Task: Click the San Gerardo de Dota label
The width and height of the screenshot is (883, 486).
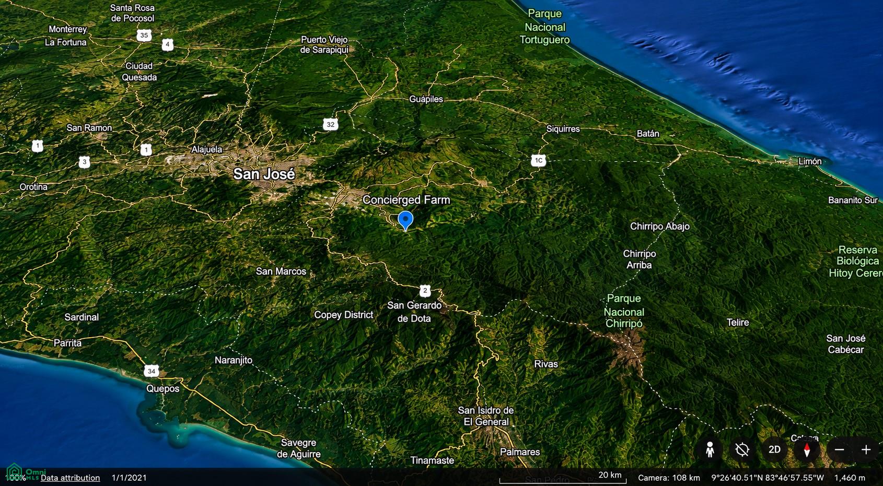Action: tap(414, 312)
